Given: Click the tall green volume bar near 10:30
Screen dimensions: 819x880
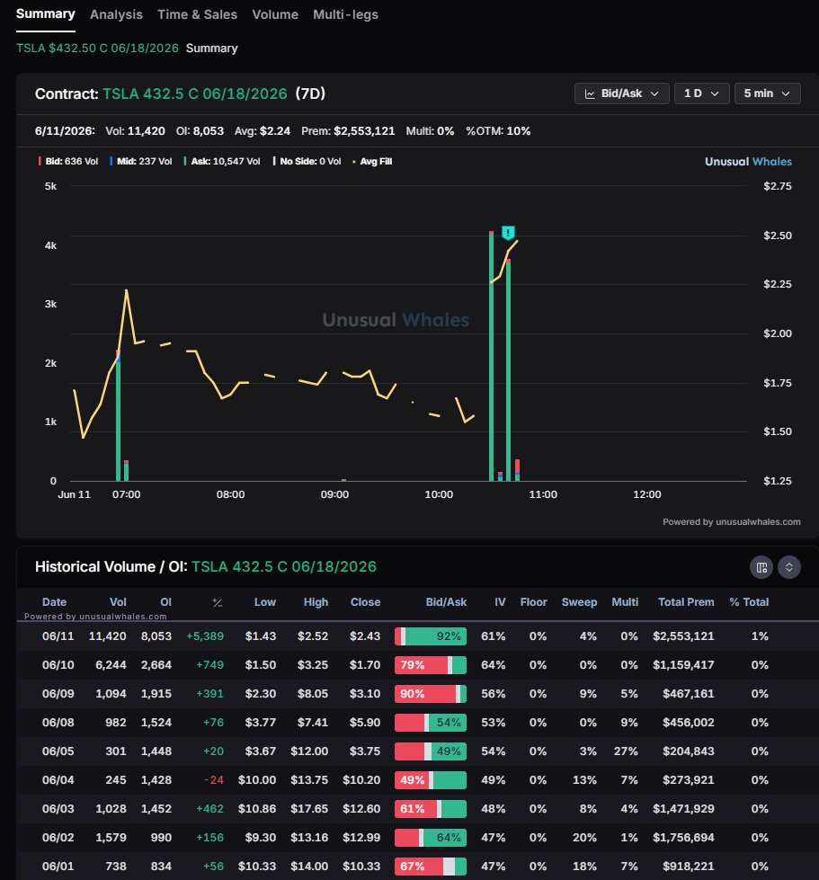Looking at the screenshot, I should tap(491, 356).
